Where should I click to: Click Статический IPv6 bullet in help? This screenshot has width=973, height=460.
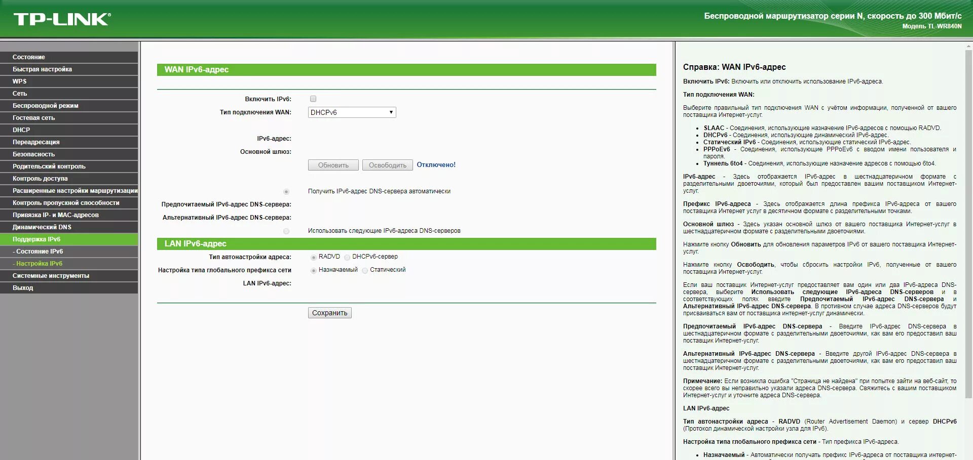[807, 142]
